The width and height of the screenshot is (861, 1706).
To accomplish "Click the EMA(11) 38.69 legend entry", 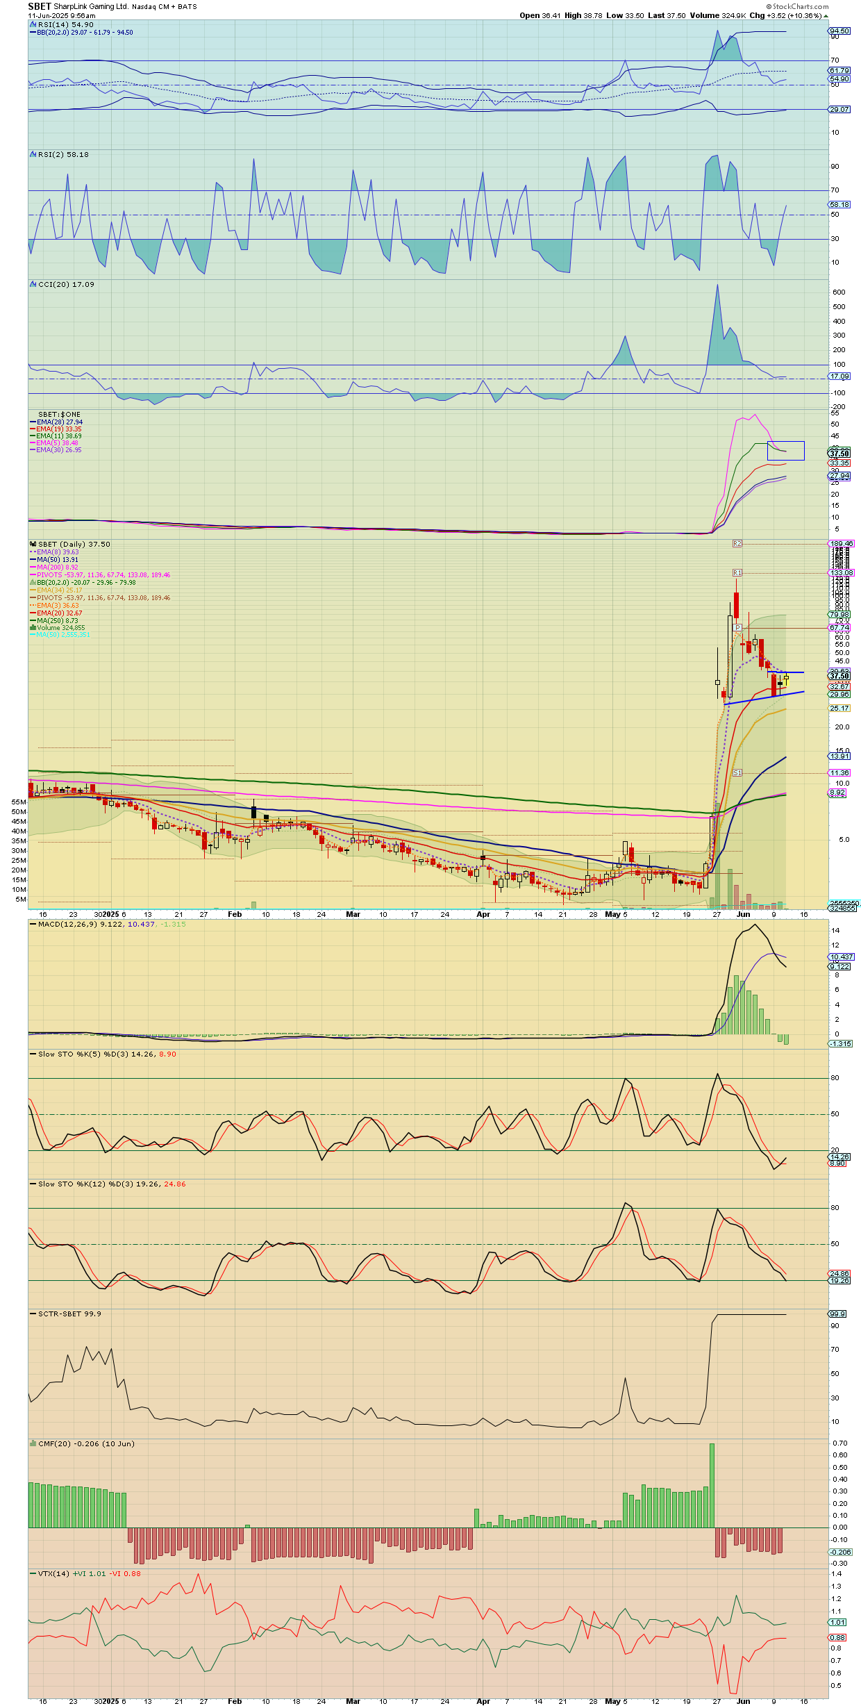I will 56,436.
